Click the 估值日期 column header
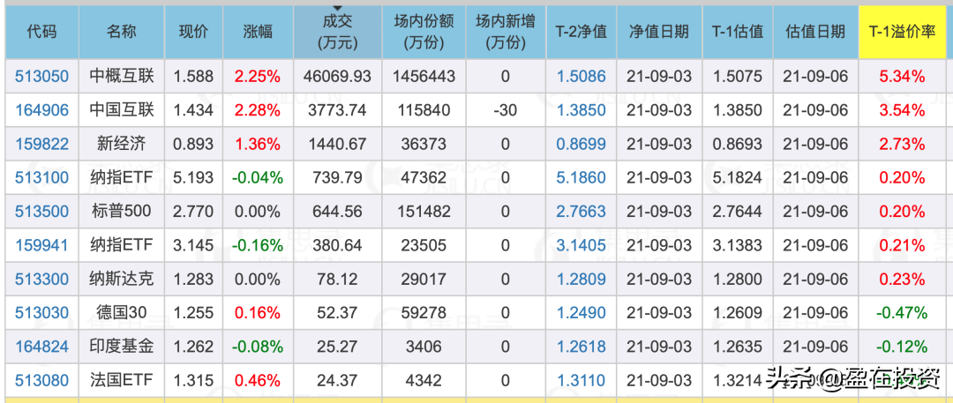Screen dimensions: 953x403 (814, 32)
